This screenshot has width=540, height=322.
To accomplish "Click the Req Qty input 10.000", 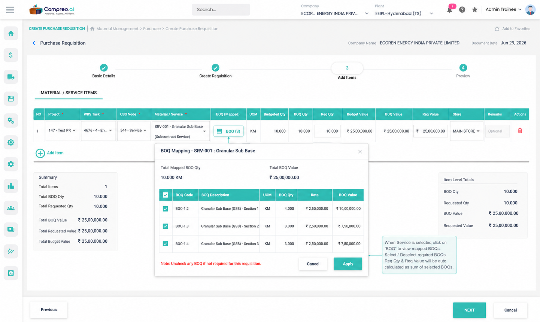I will click(x=327, y=131).
